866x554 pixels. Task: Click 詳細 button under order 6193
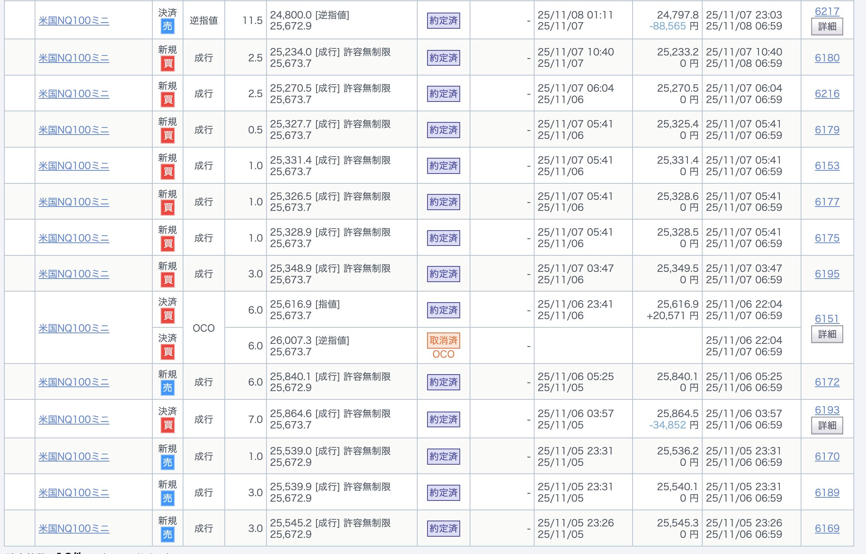coord(827,425)
